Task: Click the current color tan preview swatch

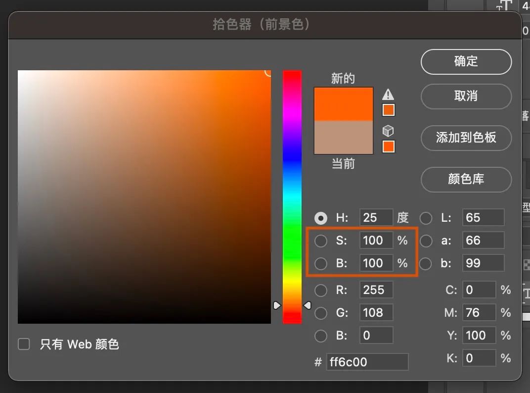Action: pyautogui.click(x=344, y=137)
